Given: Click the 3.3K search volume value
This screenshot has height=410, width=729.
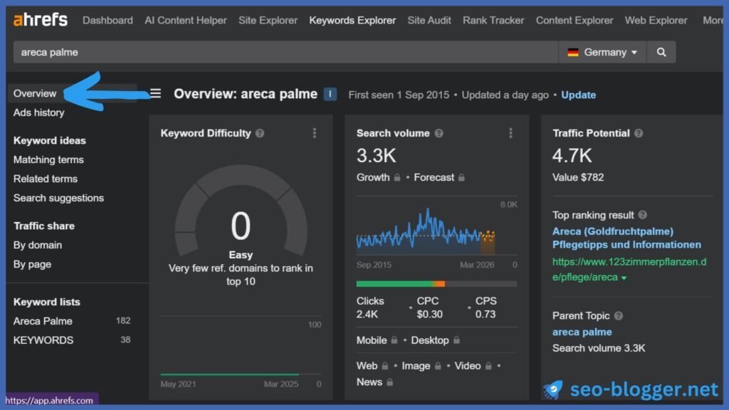Looking at the screenshot, I should pyautogui.click(x=376, y=156).
